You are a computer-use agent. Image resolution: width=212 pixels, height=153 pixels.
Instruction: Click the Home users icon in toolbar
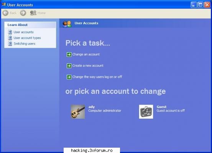pyautogui.click(x=33, y=13)
